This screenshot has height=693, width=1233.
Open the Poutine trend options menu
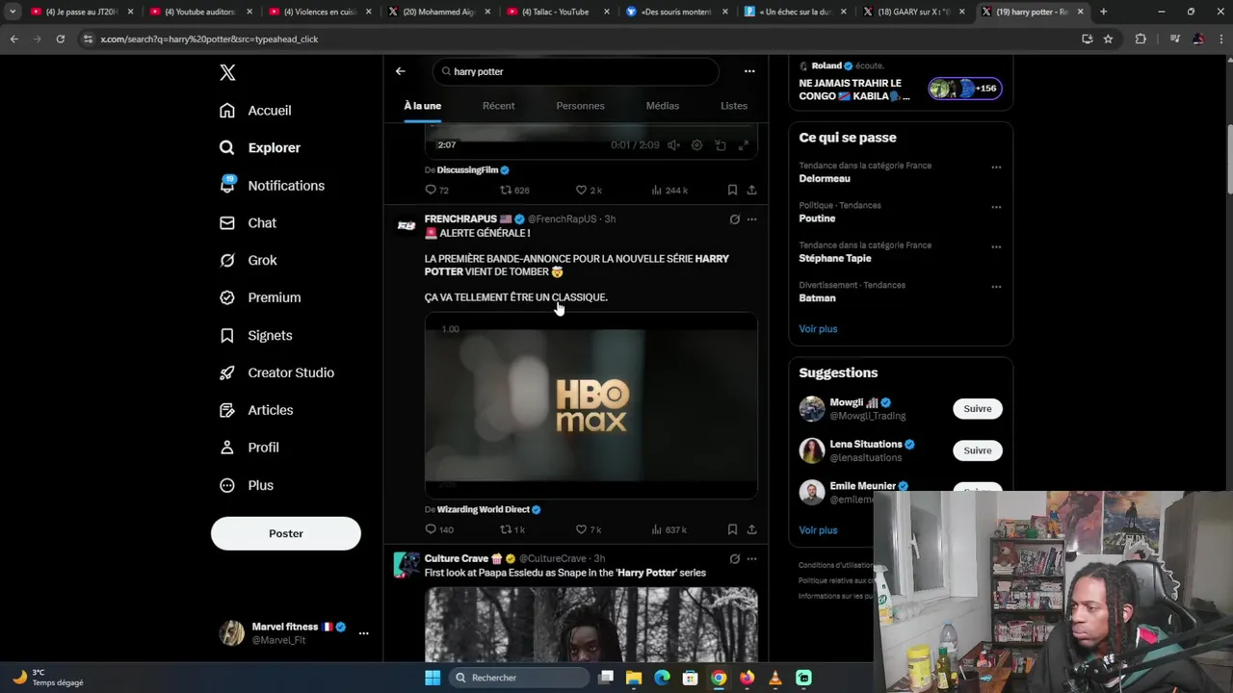(x=996, y=207)
